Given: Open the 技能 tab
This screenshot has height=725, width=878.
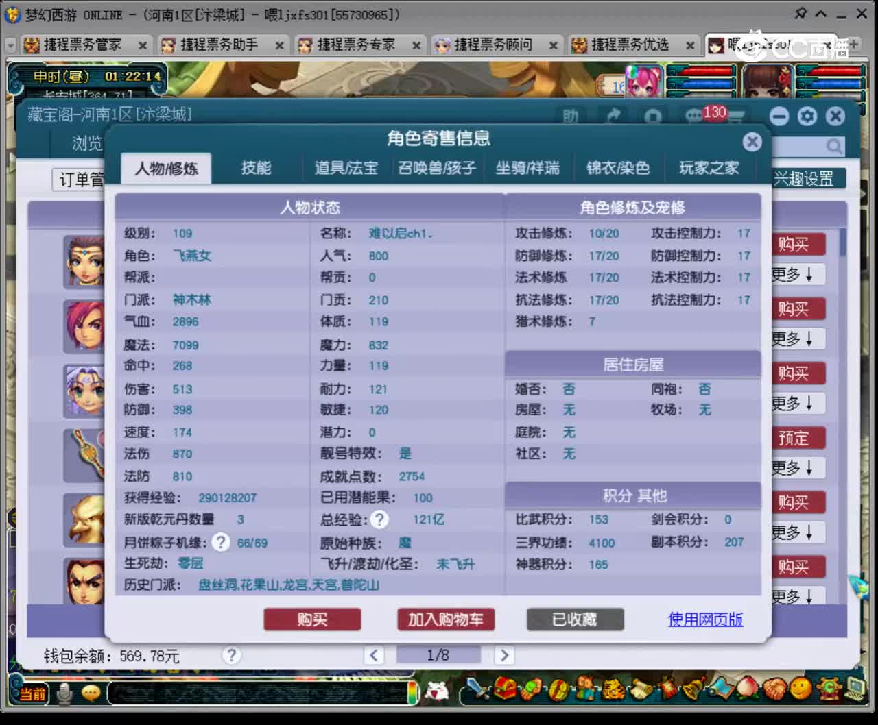Looking at the screenshot, I should point(256,168).
